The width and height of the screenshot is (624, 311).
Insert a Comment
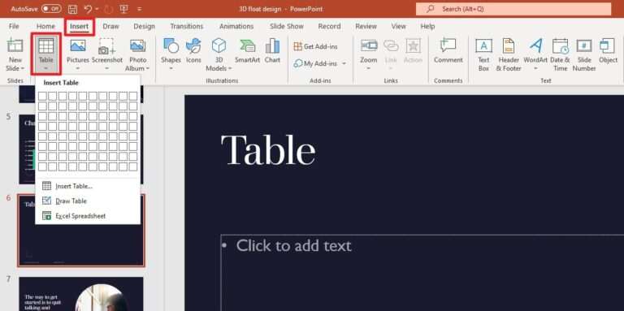pyautogui.click(x=448, y=51)
